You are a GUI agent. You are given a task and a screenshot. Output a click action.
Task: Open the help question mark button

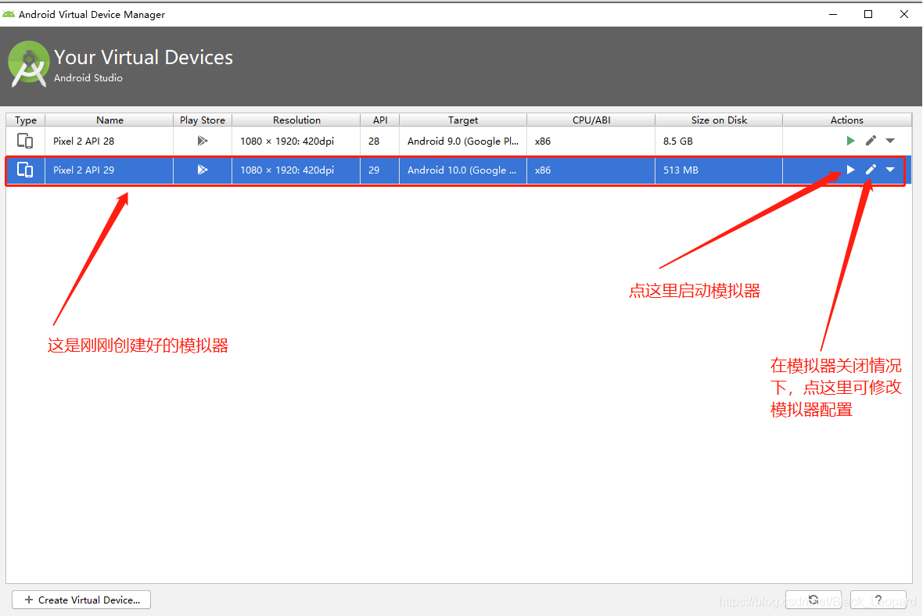coord(878,600)
